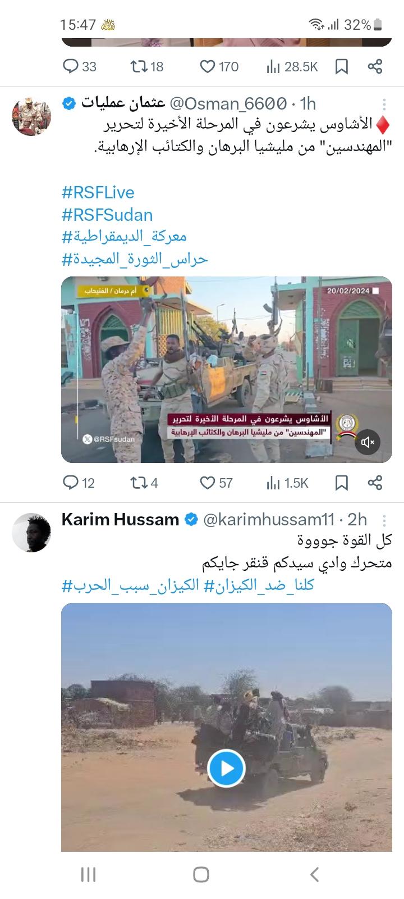This screenshot has height=899, width=404.
Task: Like the Osman_6600 tweet with 57 likes
Action: click(x=217, y=483)
